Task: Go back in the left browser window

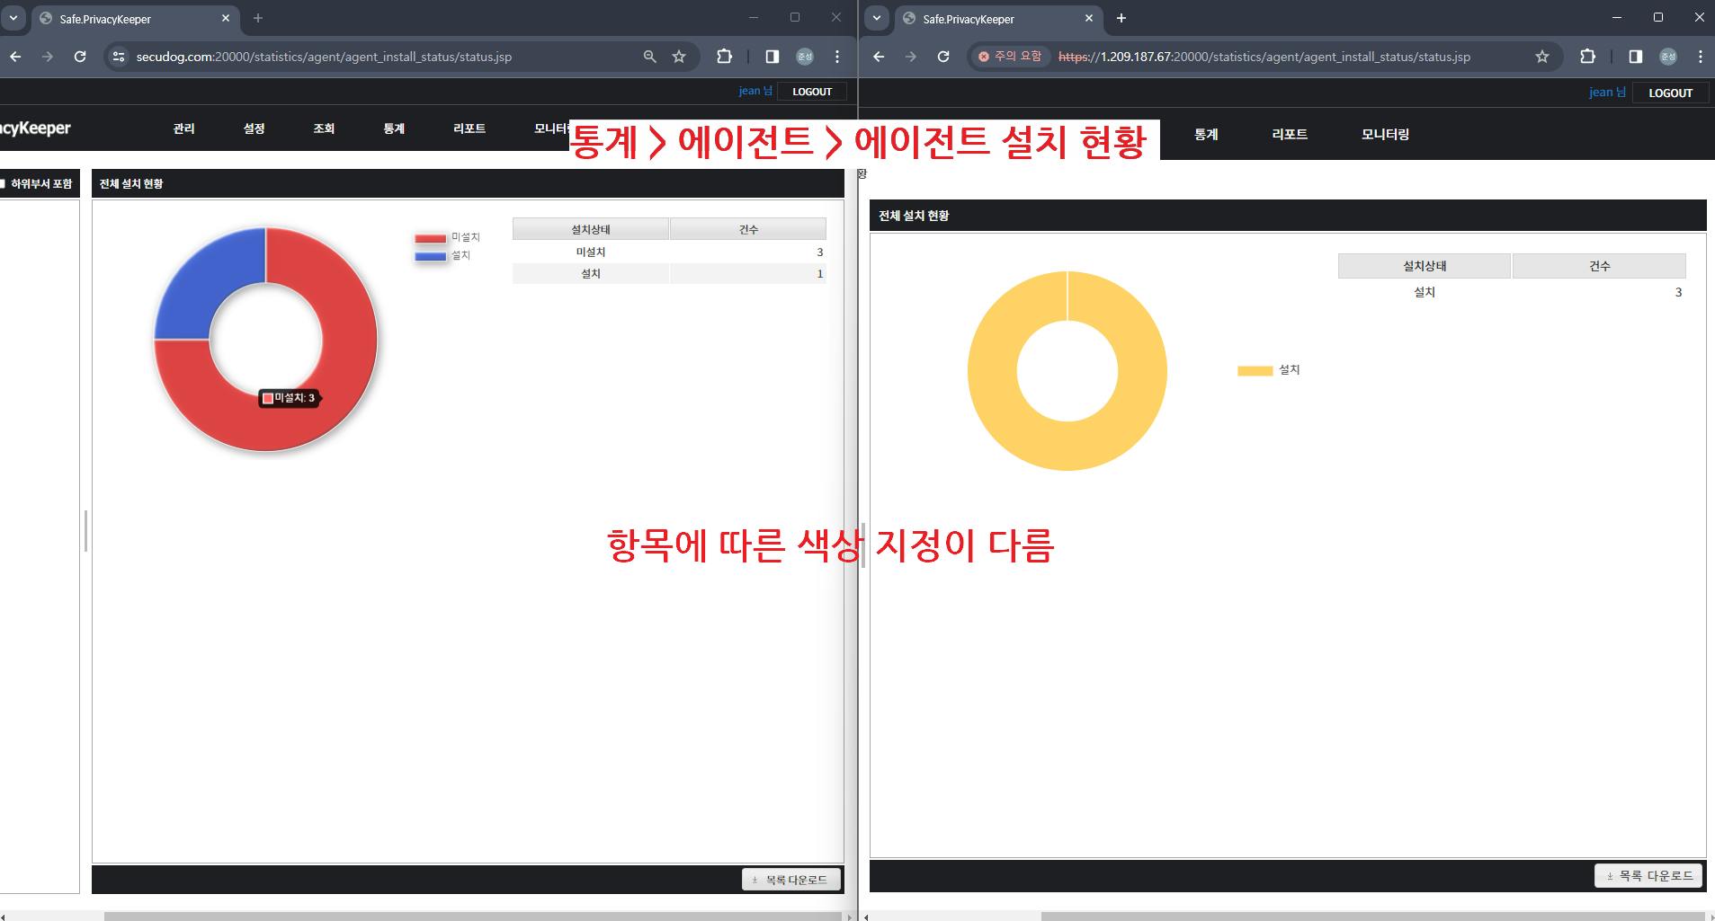Action: tap(15, 57)
